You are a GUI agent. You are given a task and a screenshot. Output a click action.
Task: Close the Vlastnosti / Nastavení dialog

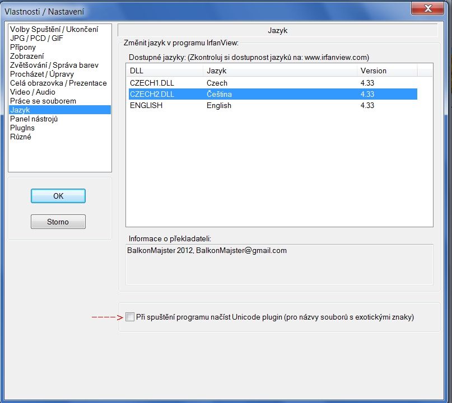pos(427,8)
